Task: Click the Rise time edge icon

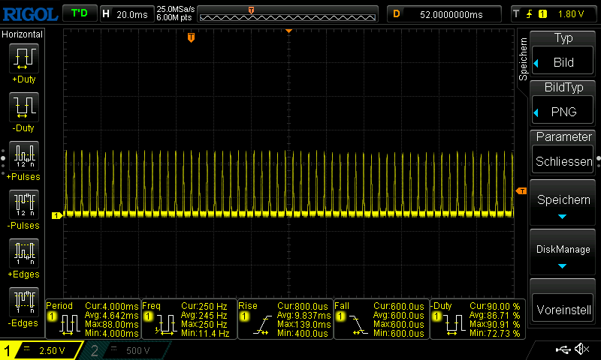Action: pyautogui.click(x=262, y=325)
